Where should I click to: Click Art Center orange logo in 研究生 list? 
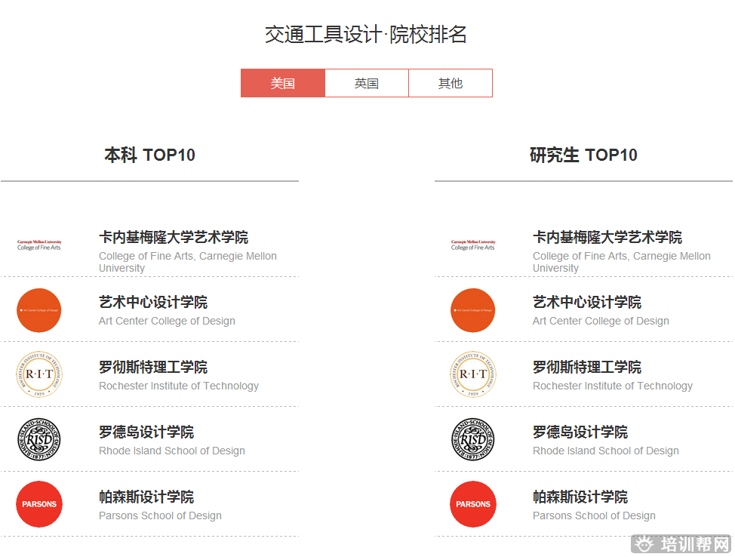(x=473, y=310)
